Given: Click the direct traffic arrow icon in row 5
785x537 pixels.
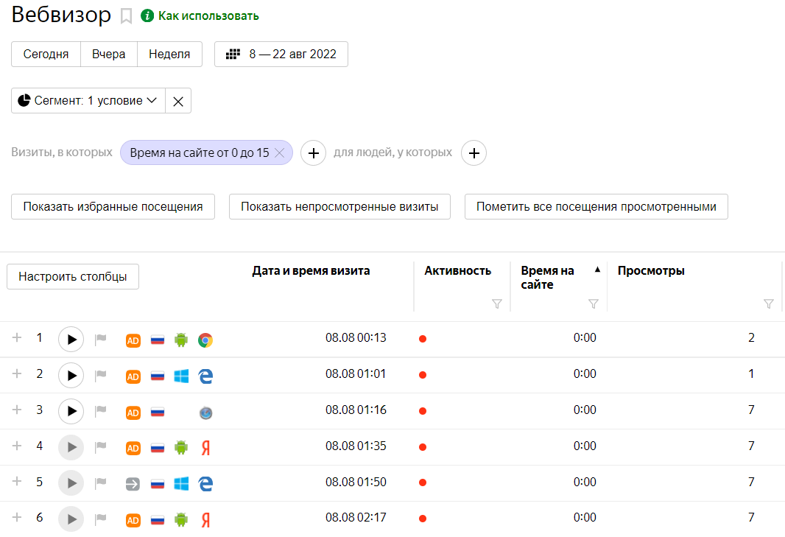Looking at the screenshot, I should (133, 484).
